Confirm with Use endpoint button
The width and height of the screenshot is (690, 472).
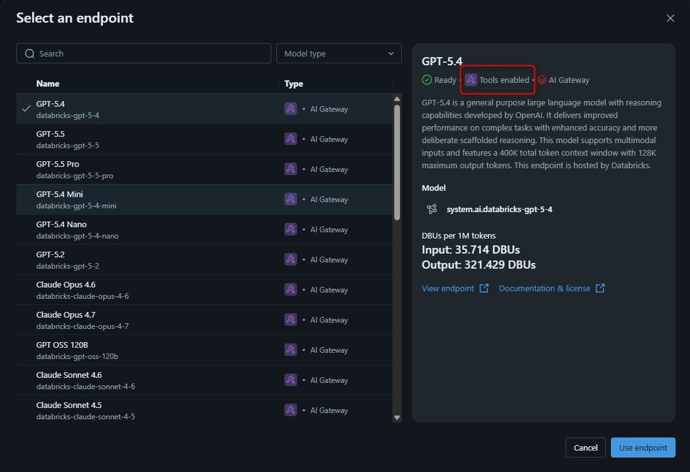[x=643, y=448]
